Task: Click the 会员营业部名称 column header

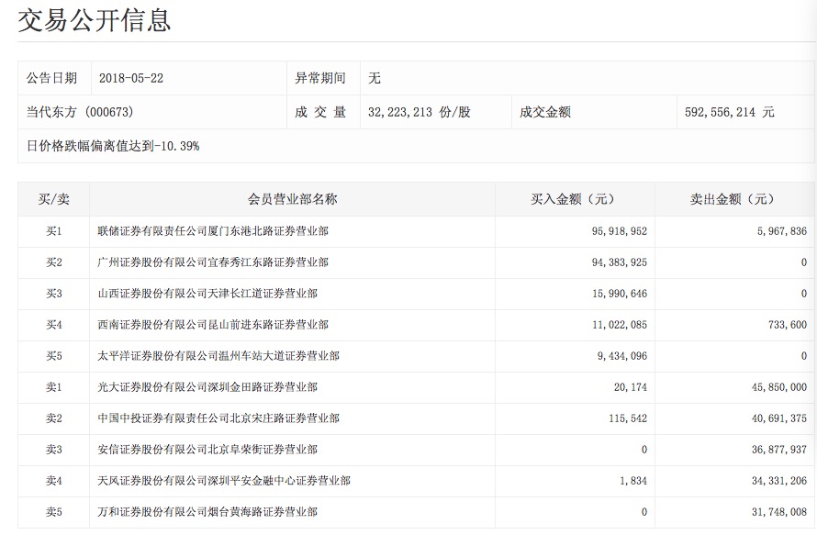Action: [292, 199]
